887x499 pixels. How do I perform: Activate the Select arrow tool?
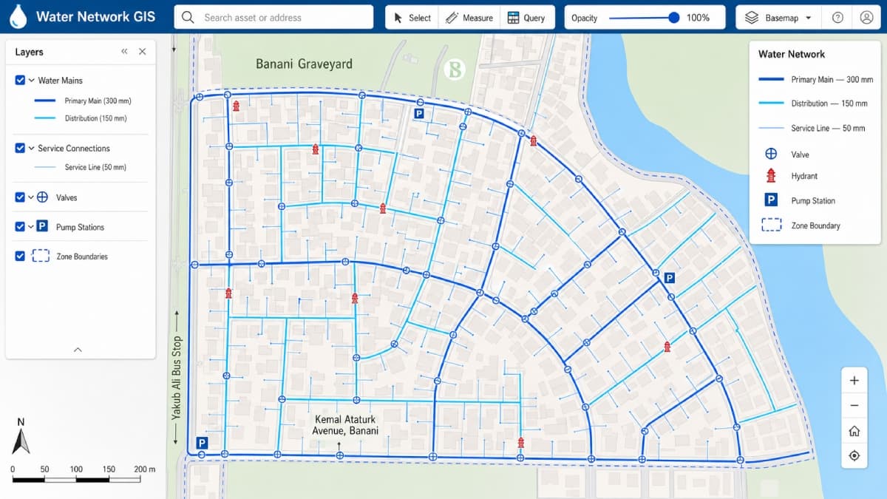(x=412, y=18)
